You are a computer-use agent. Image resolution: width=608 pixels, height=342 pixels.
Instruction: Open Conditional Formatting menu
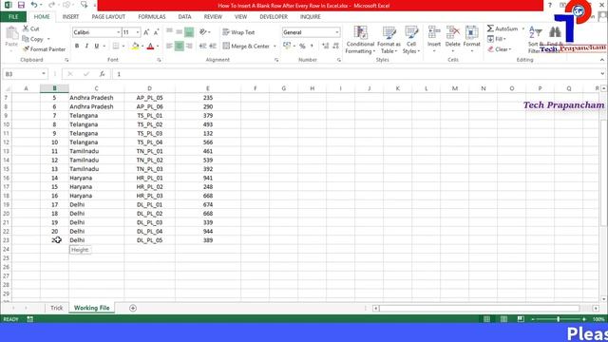click(x=360, y=40)
